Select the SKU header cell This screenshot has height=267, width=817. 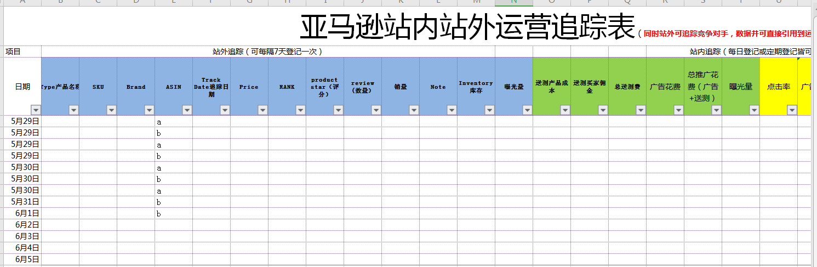click(98, 86)
